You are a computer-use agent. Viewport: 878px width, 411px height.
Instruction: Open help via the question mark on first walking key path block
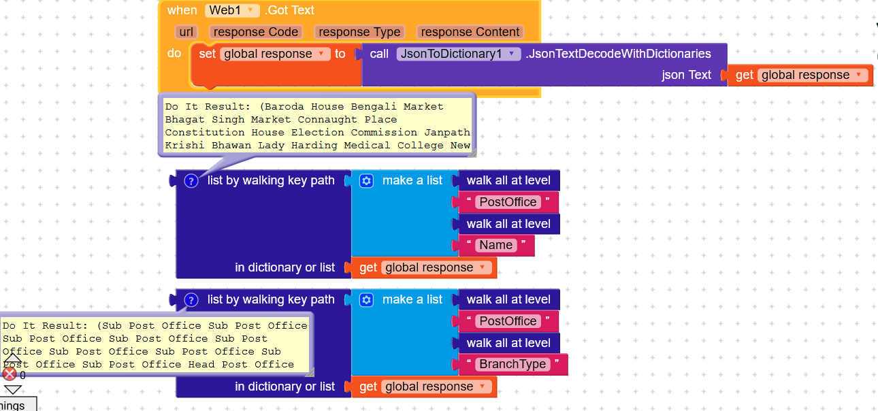pyautogui.click(x=191, y=180)
